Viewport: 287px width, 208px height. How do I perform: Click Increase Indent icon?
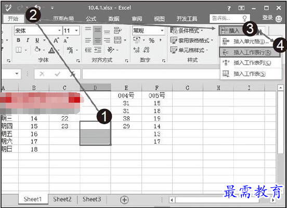[x=98, y=50]
